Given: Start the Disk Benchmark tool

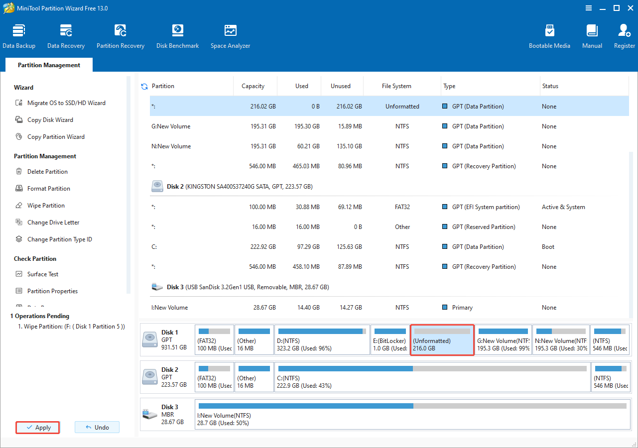Looking at the screenshot, I should [x=177, y=35].
